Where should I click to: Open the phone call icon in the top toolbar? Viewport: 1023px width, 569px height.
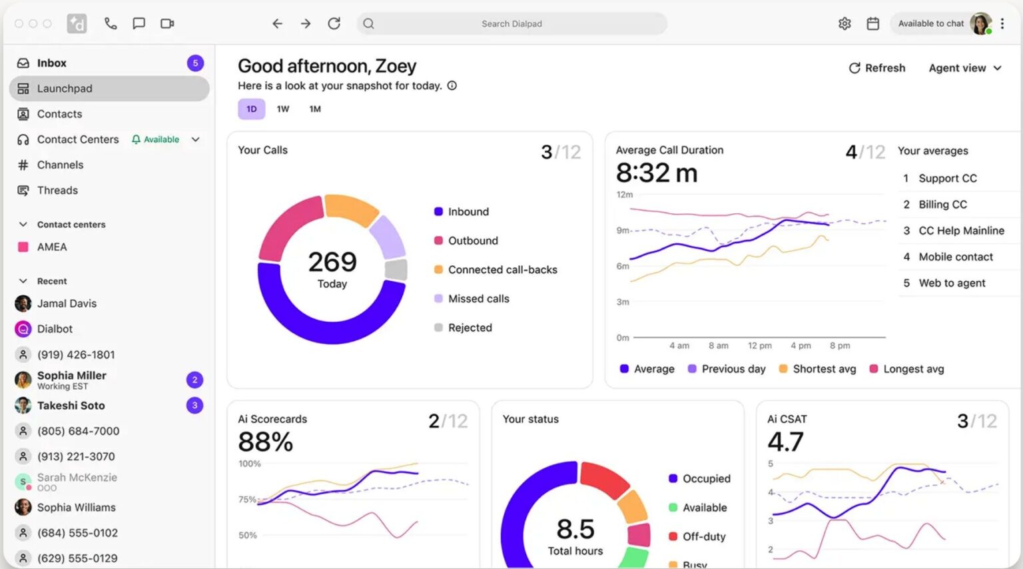(x=111, y=23)
